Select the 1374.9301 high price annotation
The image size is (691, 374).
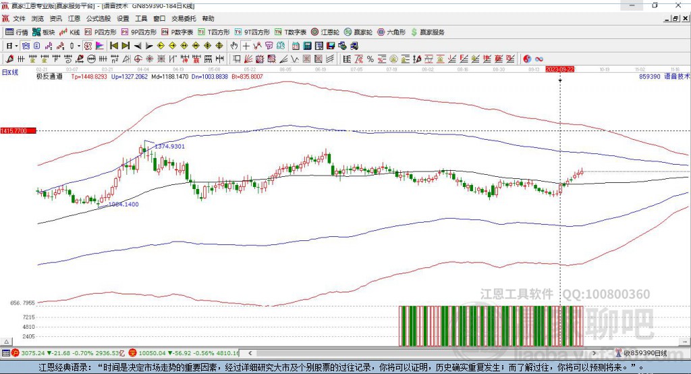pos(169,146)
